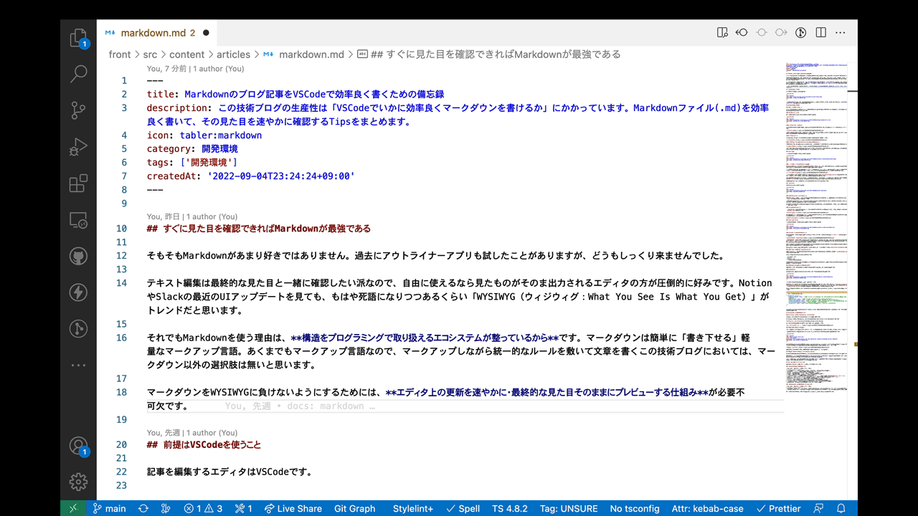Open the Markdown preview to the side
This screenshot has width=918, height=516.
coord(721,32)
